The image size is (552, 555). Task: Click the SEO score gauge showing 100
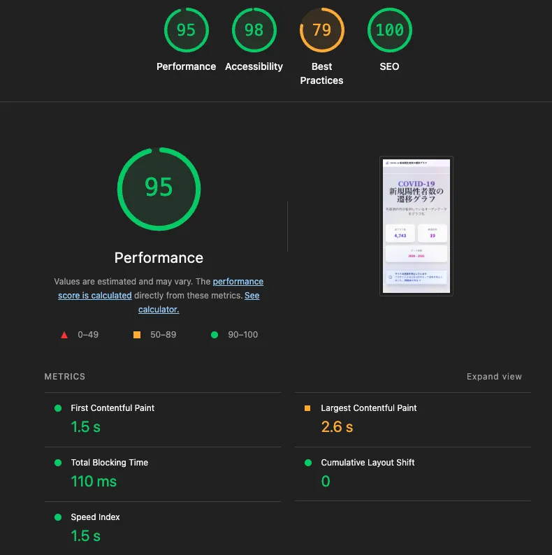click(389, 30)
